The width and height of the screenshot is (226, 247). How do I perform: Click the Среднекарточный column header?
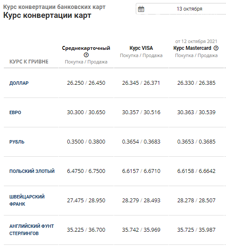coord(86,48)
